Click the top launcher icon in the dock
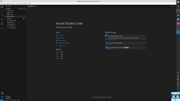This screenshot has width=180, height=101. pos(178,2)
